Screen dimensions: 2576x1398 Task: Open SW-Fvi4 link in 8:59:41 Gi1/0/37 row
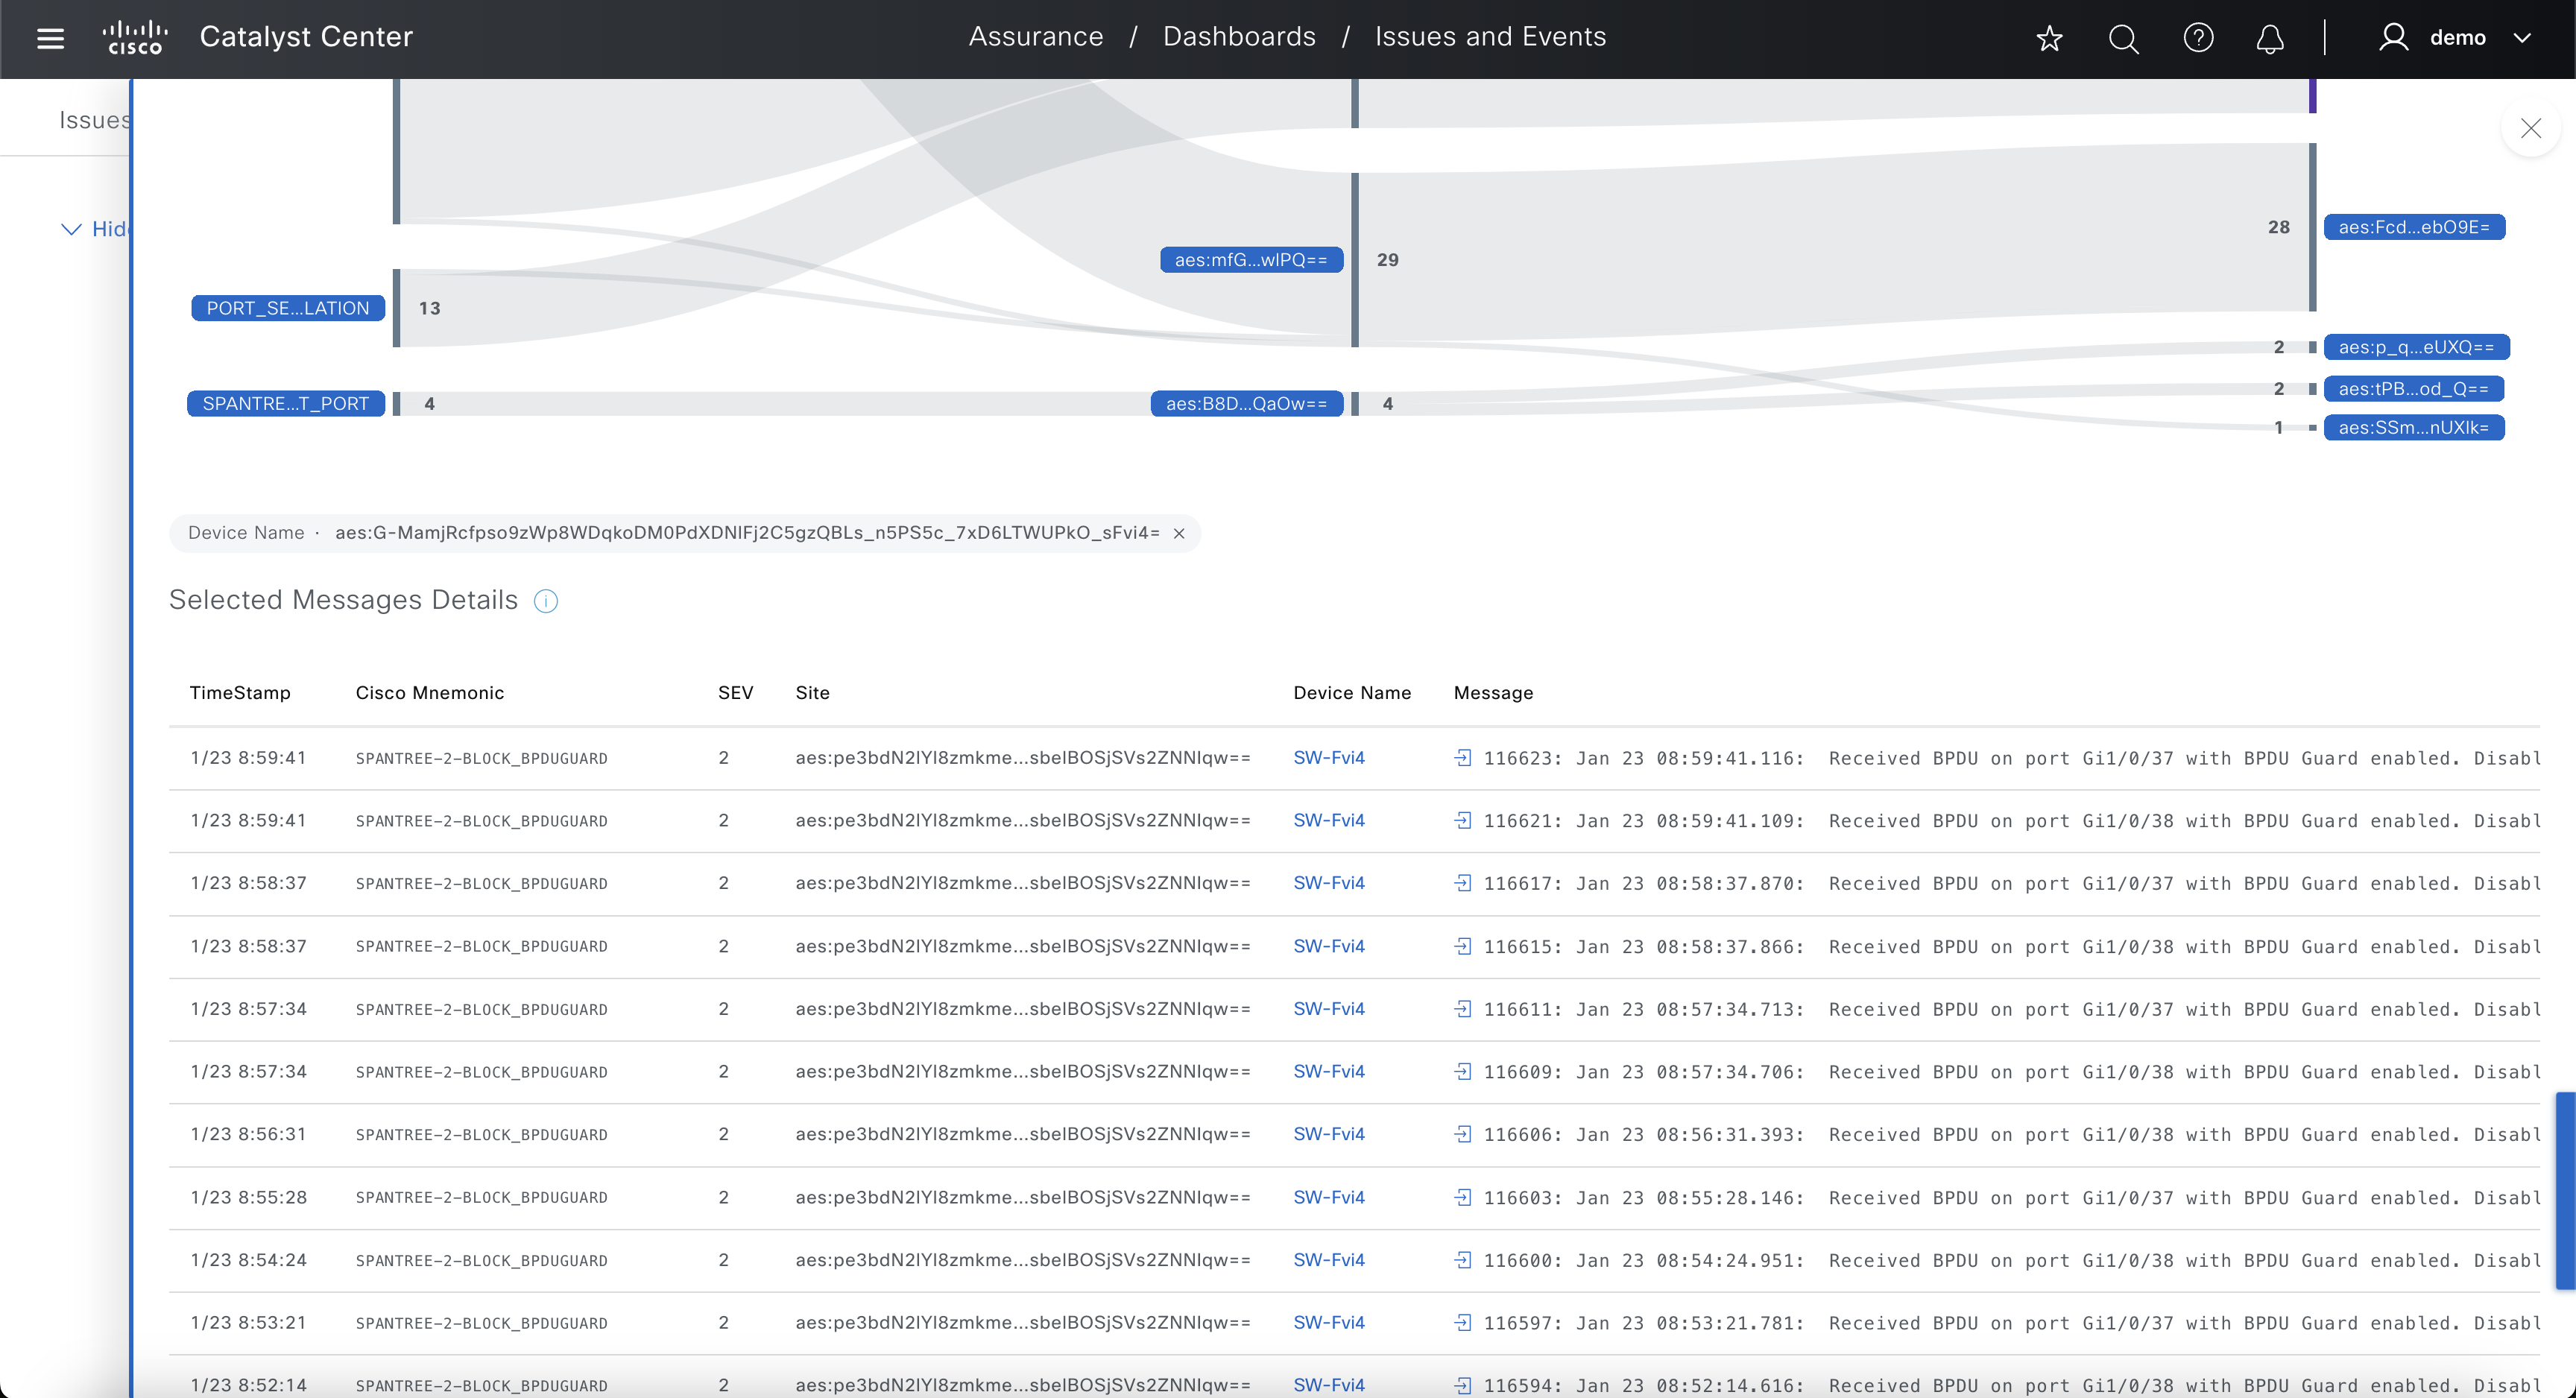[x=1329, y=758]
